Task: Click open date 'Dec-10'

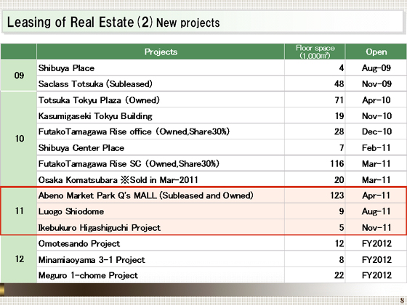Action: click(x=376, y=131)
